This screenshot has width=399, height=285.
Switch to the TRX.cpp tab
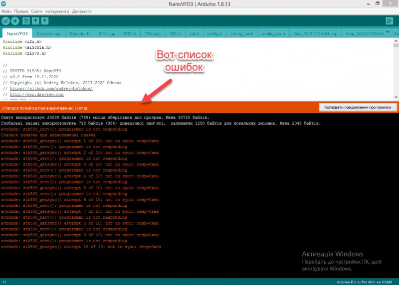(x=152, y=34)
